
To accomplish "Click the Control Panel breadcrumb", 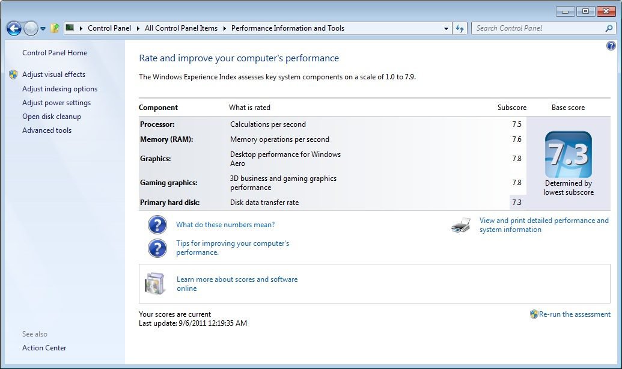I will click(109, 28).
